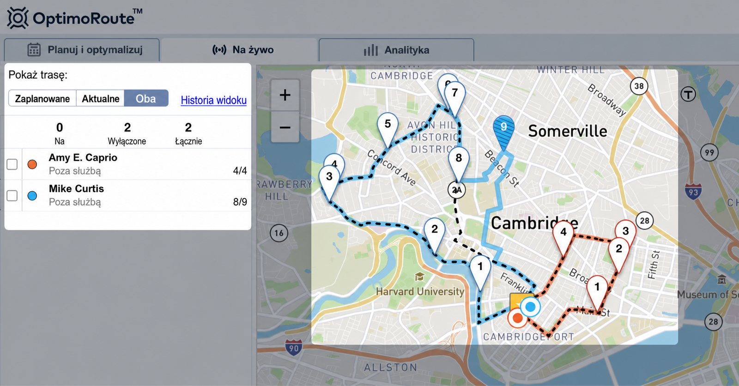Viewport: 739px width, 386px height.
Task: Select the Oba route view option
Action: pos(146,98)
